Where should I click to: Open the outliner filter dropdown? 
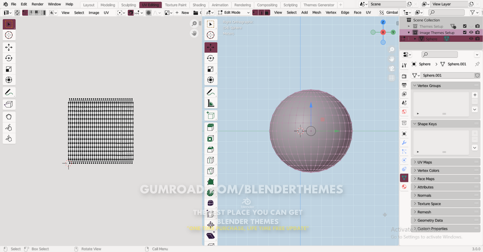click(474, 13)
